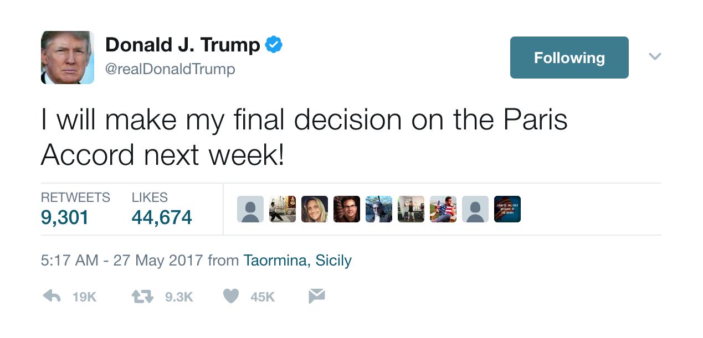Screen dimensions: 703x338
Task: Open the man in American flag shirt avatar
Action: tap(443, 209)
